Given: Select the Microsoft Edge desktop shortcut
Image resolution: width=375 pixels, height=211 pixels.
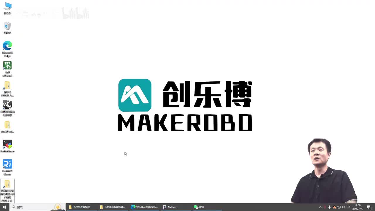Looking at the screenshot, I should coord(7,49).
